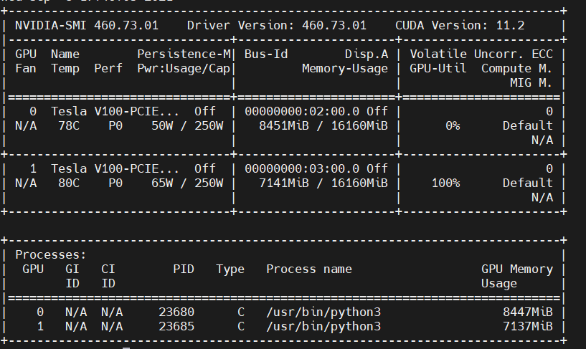Click the 65W / 250W power reading
Screen dimensions: 586x349
tap(187, 183)
